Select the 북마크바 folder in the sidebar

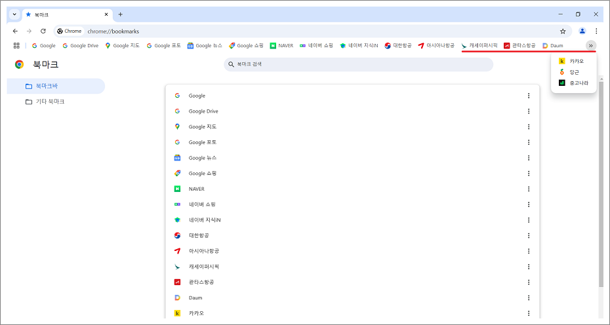[56, 86]
